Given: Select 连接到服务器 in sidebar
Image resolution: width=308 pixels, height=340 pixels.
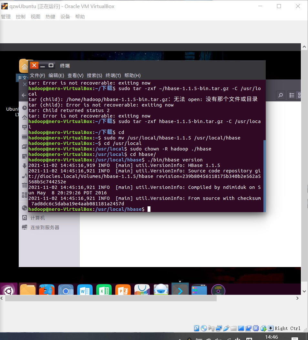Looking at the screenshot, I should pos(41,227).
